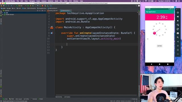The image size is (182, 102).
Task: Click the override gutter icon beside onCreate
Action: [x=52, y=33]
